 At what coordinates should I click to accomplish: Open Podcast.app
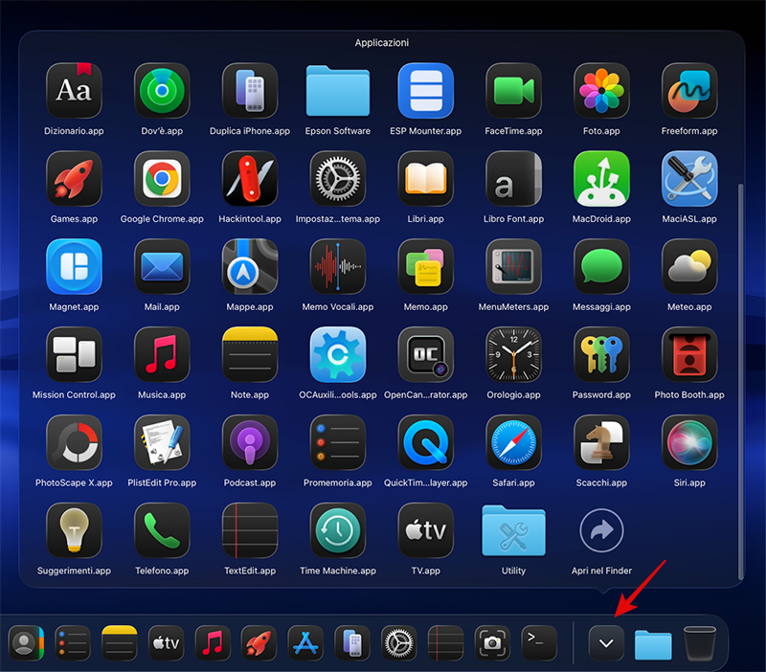tap(250, 442)
